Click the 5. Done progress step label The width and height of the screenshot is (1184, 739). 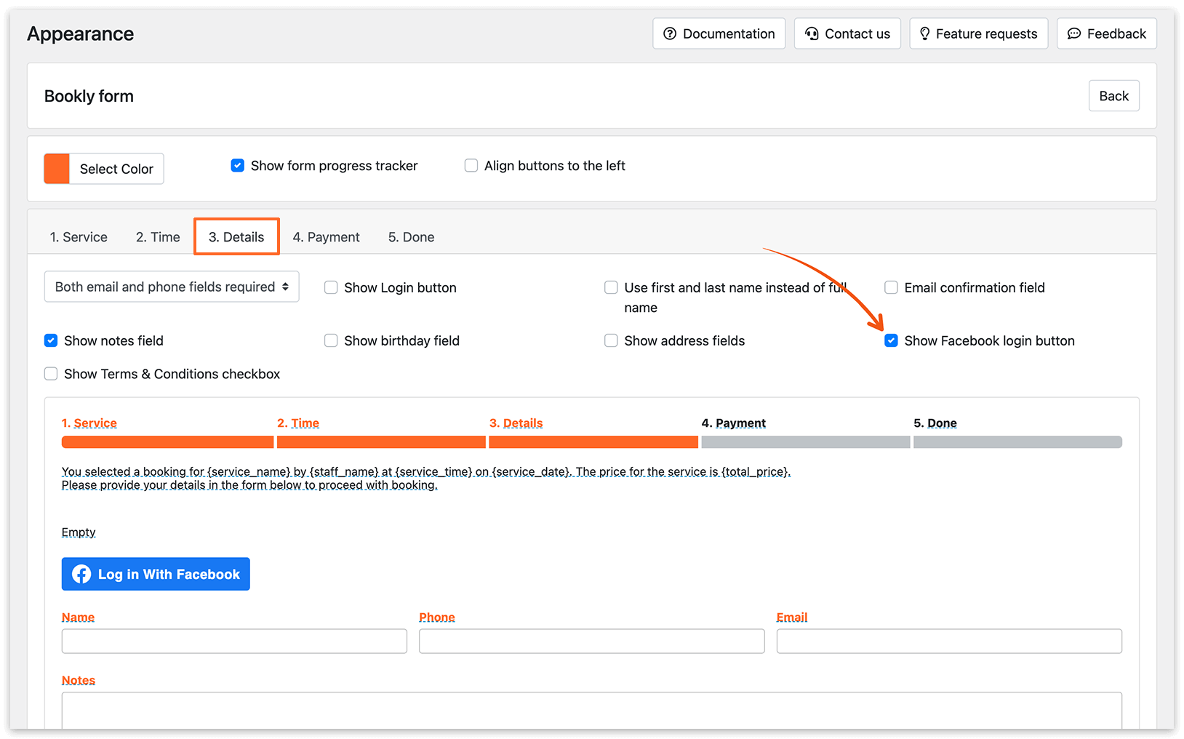pos(935,423)
